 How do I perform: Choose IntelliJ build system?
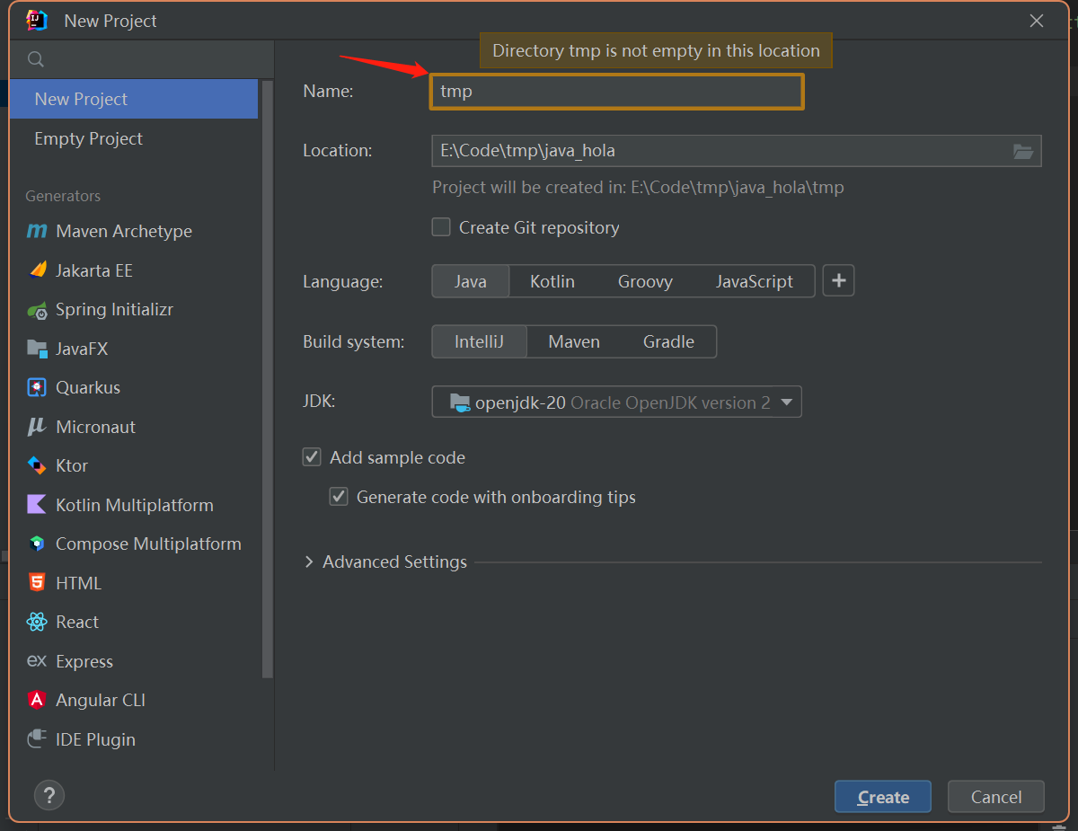coord(479,341)
